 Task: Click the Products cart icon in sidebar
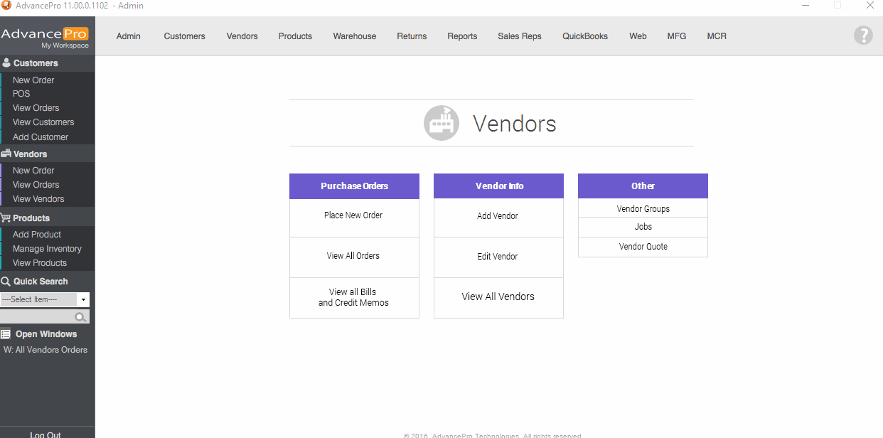6,218
